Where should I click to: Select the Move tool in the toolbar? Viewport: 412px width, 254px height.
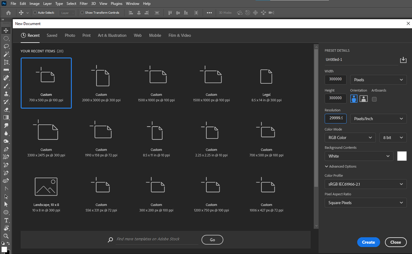pyautogui.click(x=6, y=31)
